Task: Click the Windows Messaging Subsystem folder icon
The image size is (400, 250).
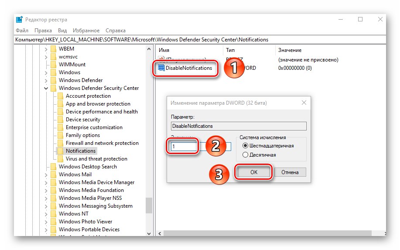Action: click(53, 206)
